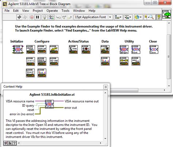This screenshot has height=147, width=173.
Task: Select the second Action/Status VI icon
Action: coord(86,49)
